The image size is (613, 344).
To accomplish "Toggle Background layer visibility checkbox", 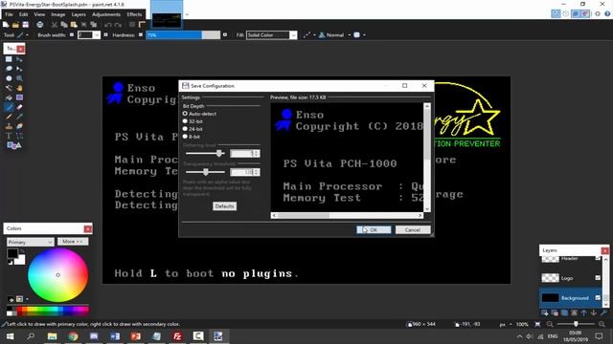I will 598,297.
